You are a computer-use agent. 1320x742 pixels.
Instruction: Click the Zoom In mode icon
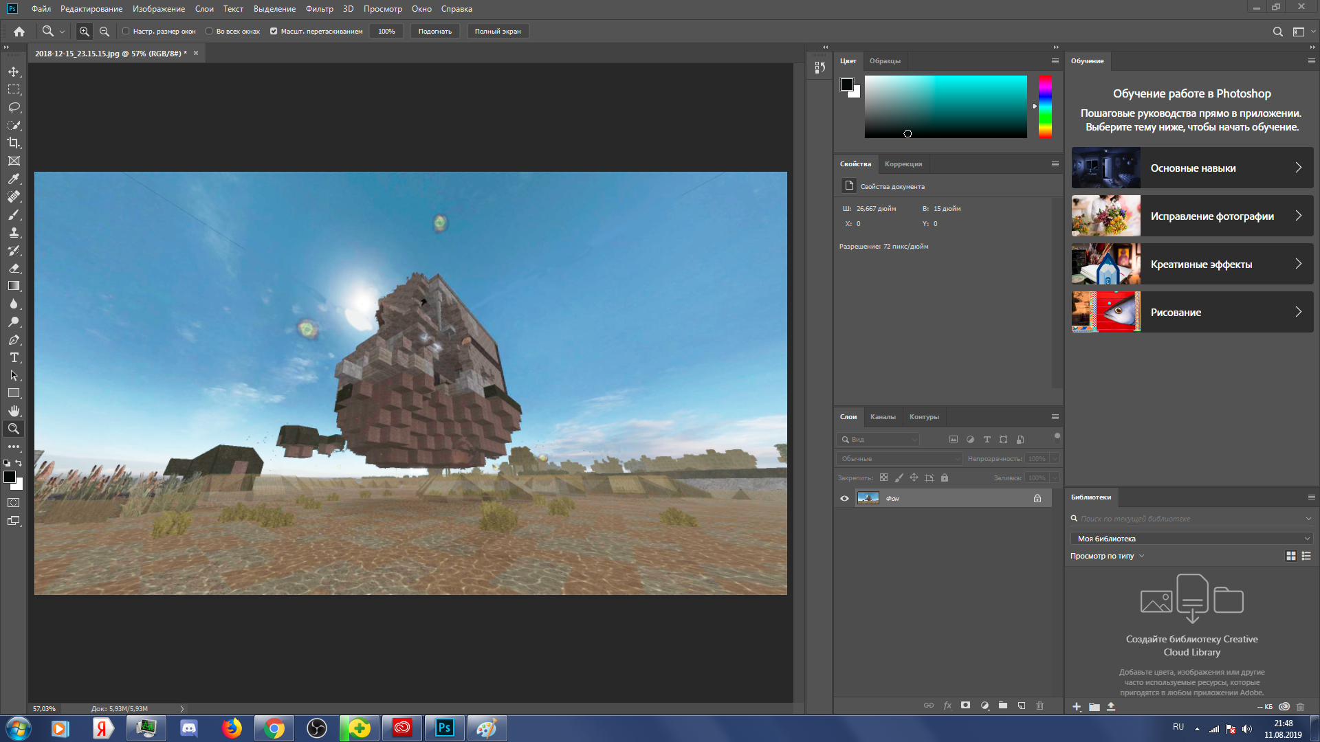click(85, 31)
